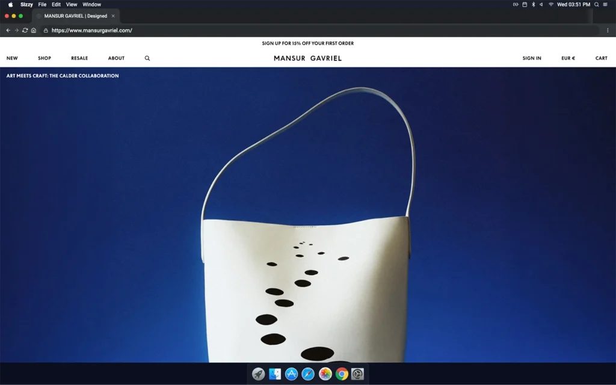The image size is (616, 385).
Task: Open the Photos app in dock
Action: pos(325,374)
